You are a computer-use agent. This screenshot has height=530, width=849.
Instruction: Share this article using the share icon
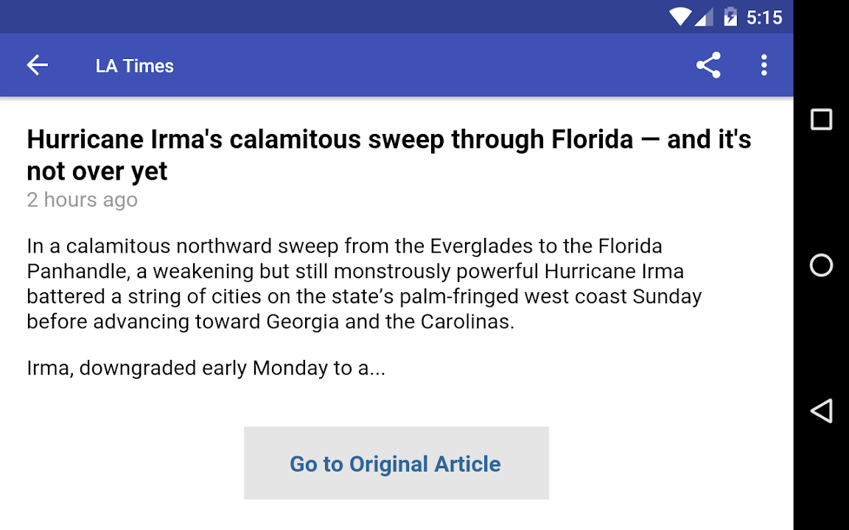click(x=708, y=66)
